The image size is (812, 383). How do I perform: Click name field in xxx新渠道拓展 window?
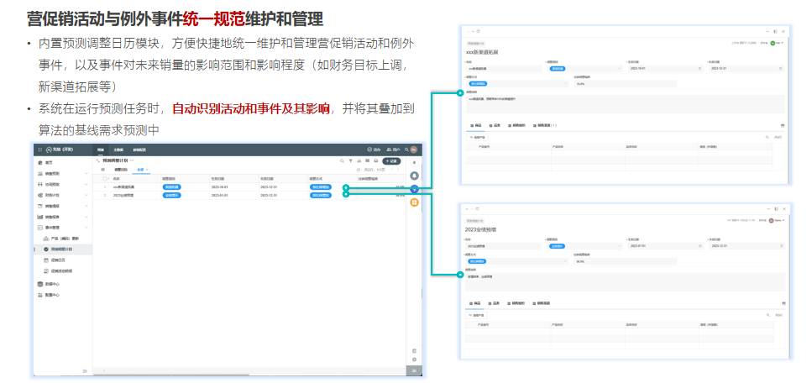point(503,68)
